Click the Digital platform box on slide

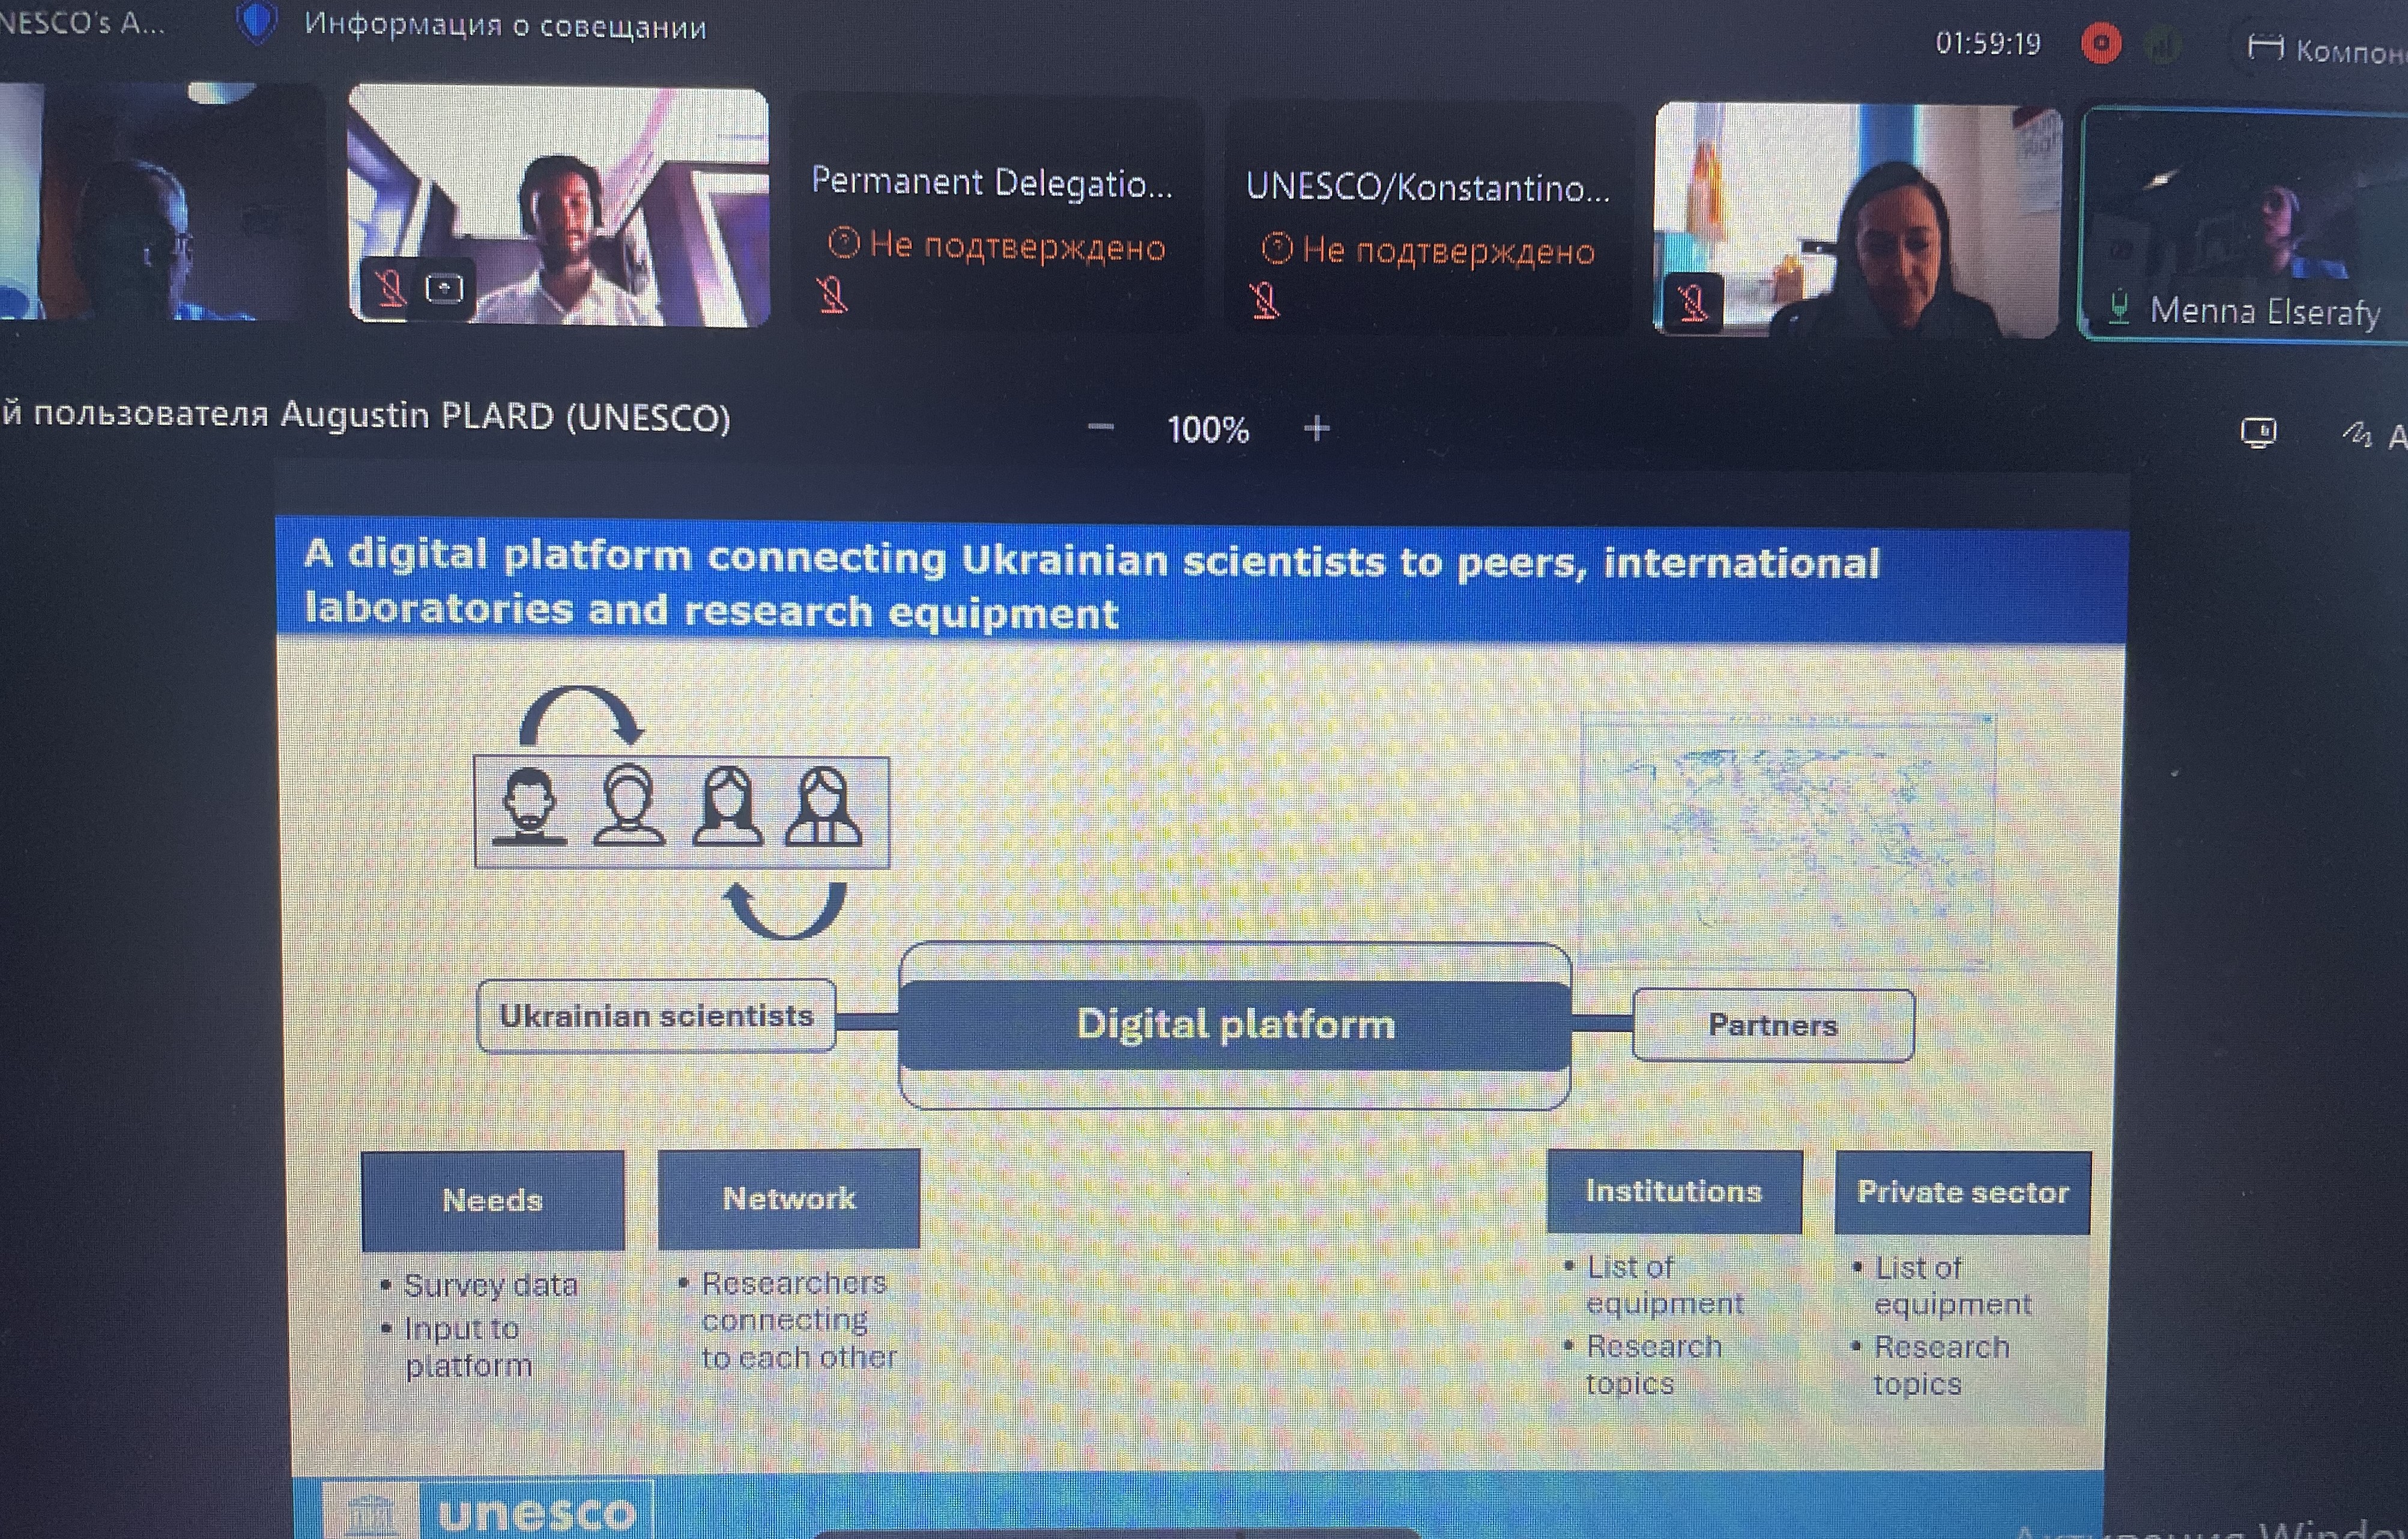click(1235, 1025)
